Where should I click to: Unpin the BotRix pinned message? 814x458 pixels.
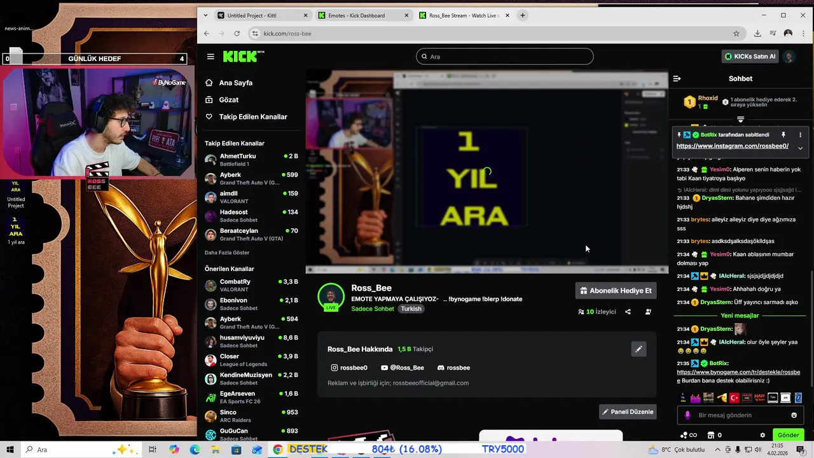[x=783, y=135]
